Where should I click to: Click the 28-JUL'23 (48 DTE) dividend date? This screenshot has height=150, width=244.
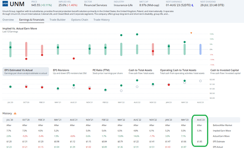coord(212,5)
